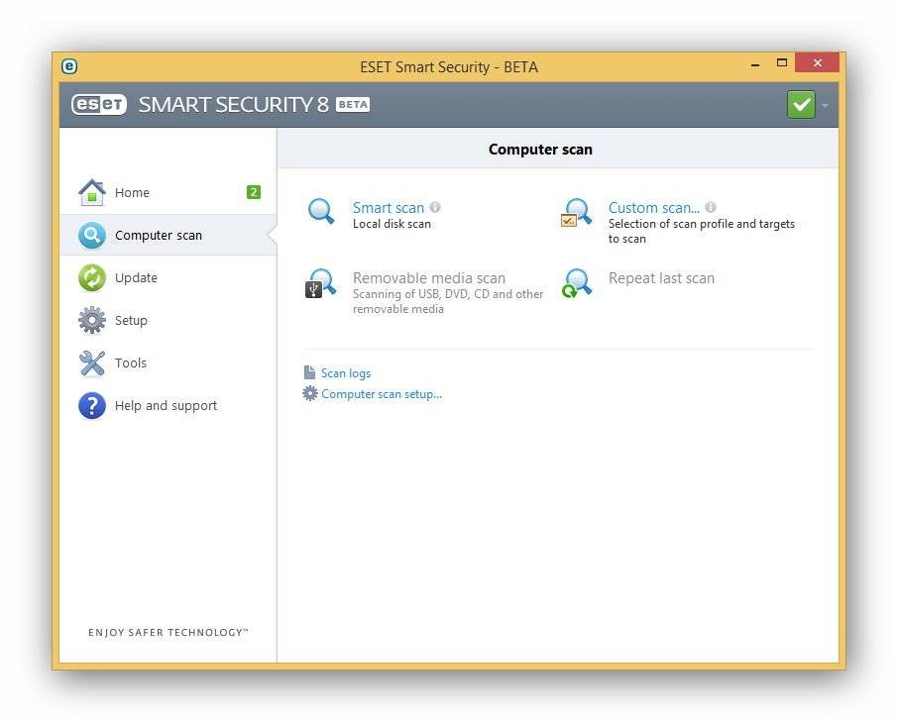Choose Repeat last scan
Viewport: 898px width, 722px height.
(x=661, y=278)
